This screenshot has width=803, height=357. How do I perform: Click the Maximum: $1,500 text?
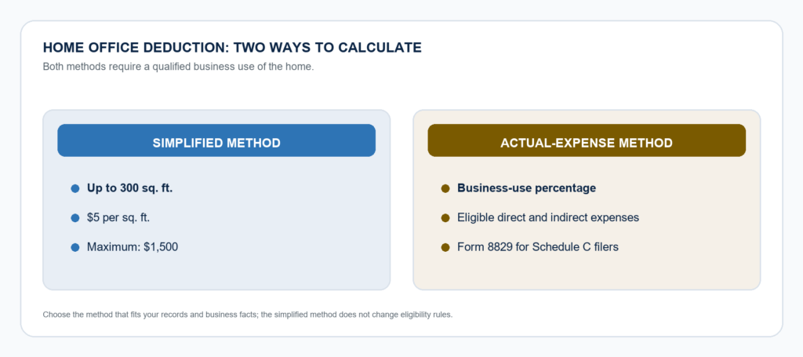pos(132,247)
